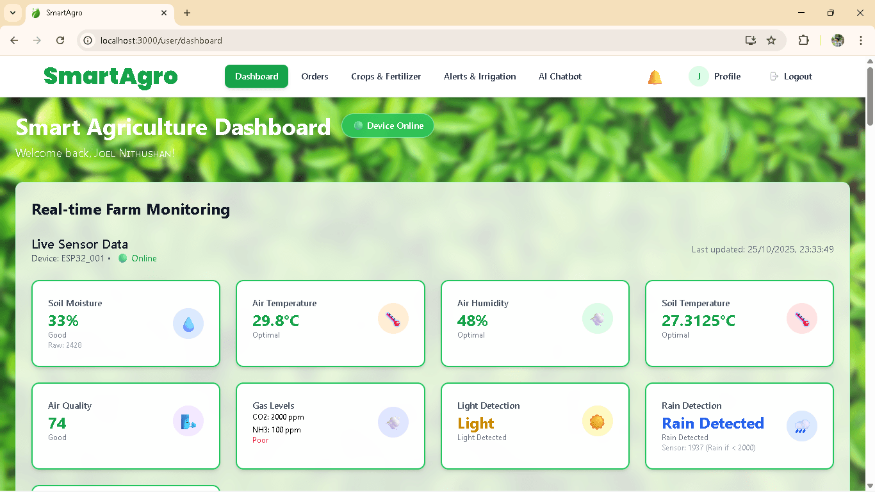Screen dimensions: 875x492
Task: Switch to Crops & Fertilizer section
Action: pos(386,76)
